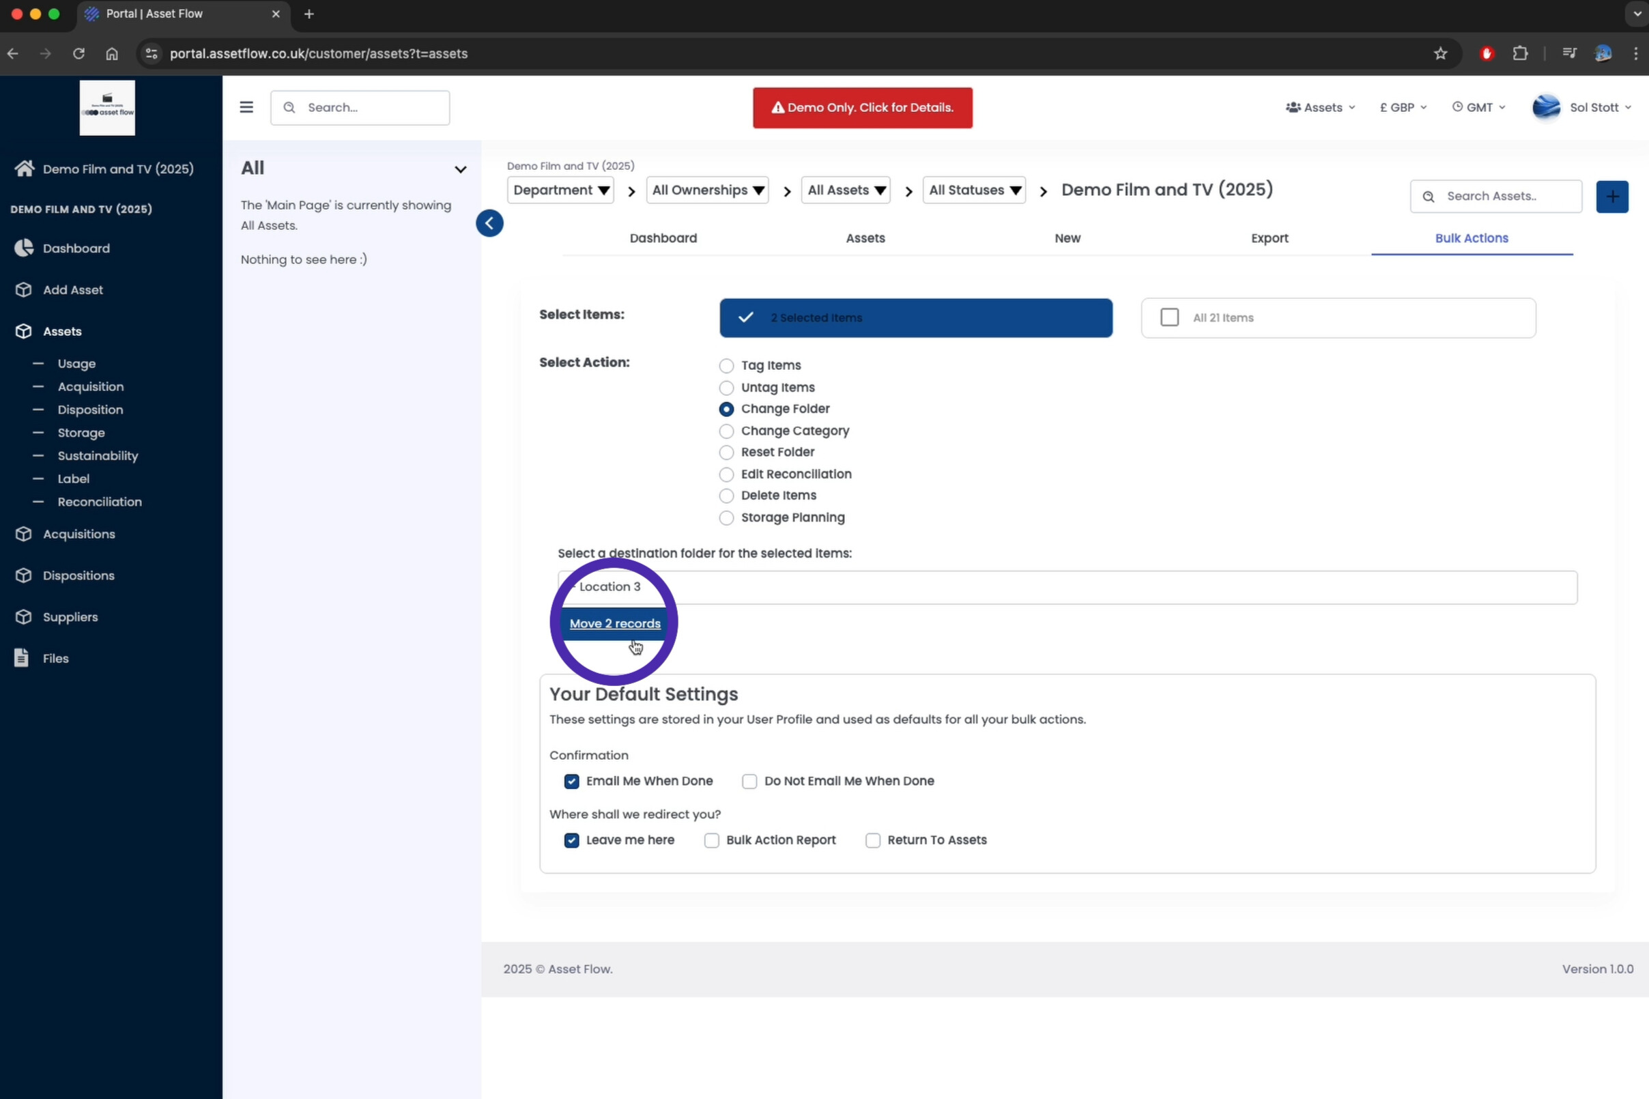Click the hamburger menu icon

click(246, 107)
